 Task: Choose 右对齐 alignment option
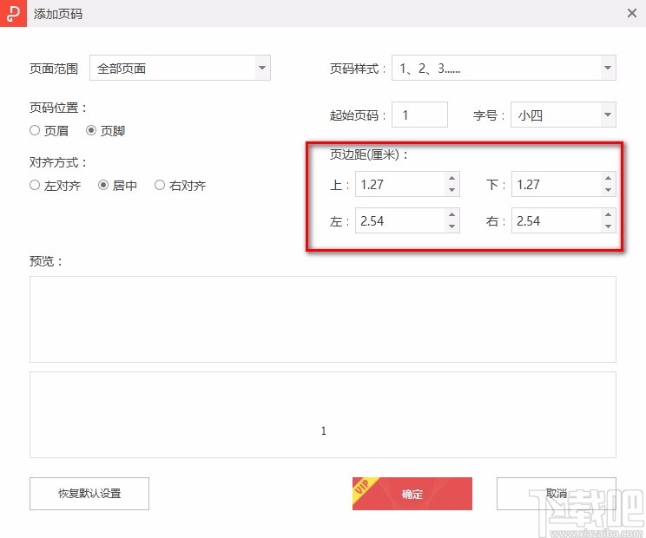click(160, 185)
